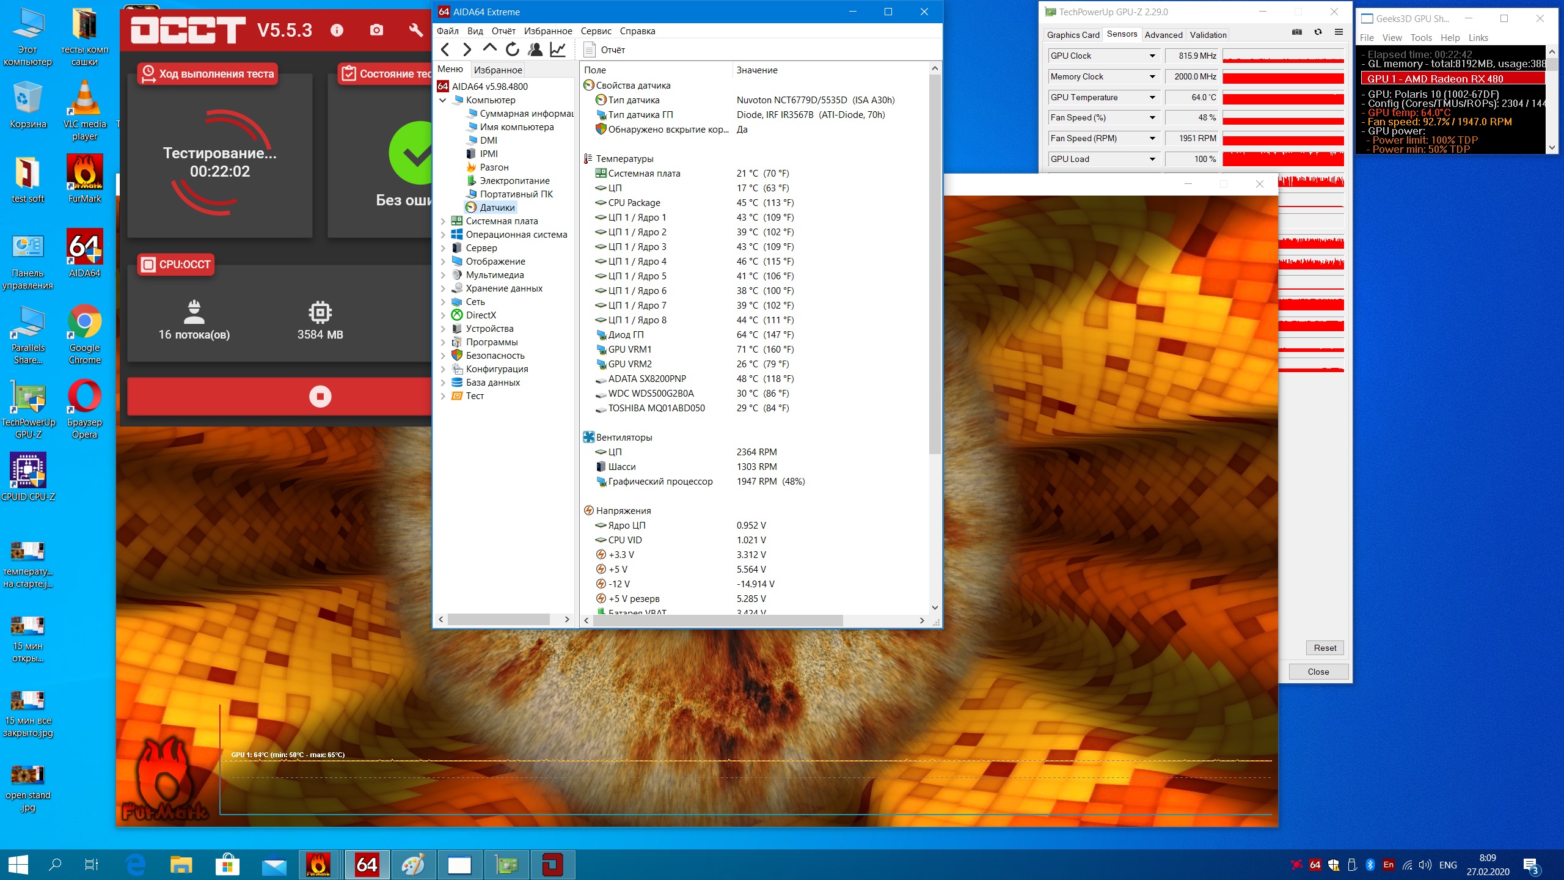This screenshot has height=880, width=1564.
Task: Click the OCCT info icon
Action: point(337,30)
